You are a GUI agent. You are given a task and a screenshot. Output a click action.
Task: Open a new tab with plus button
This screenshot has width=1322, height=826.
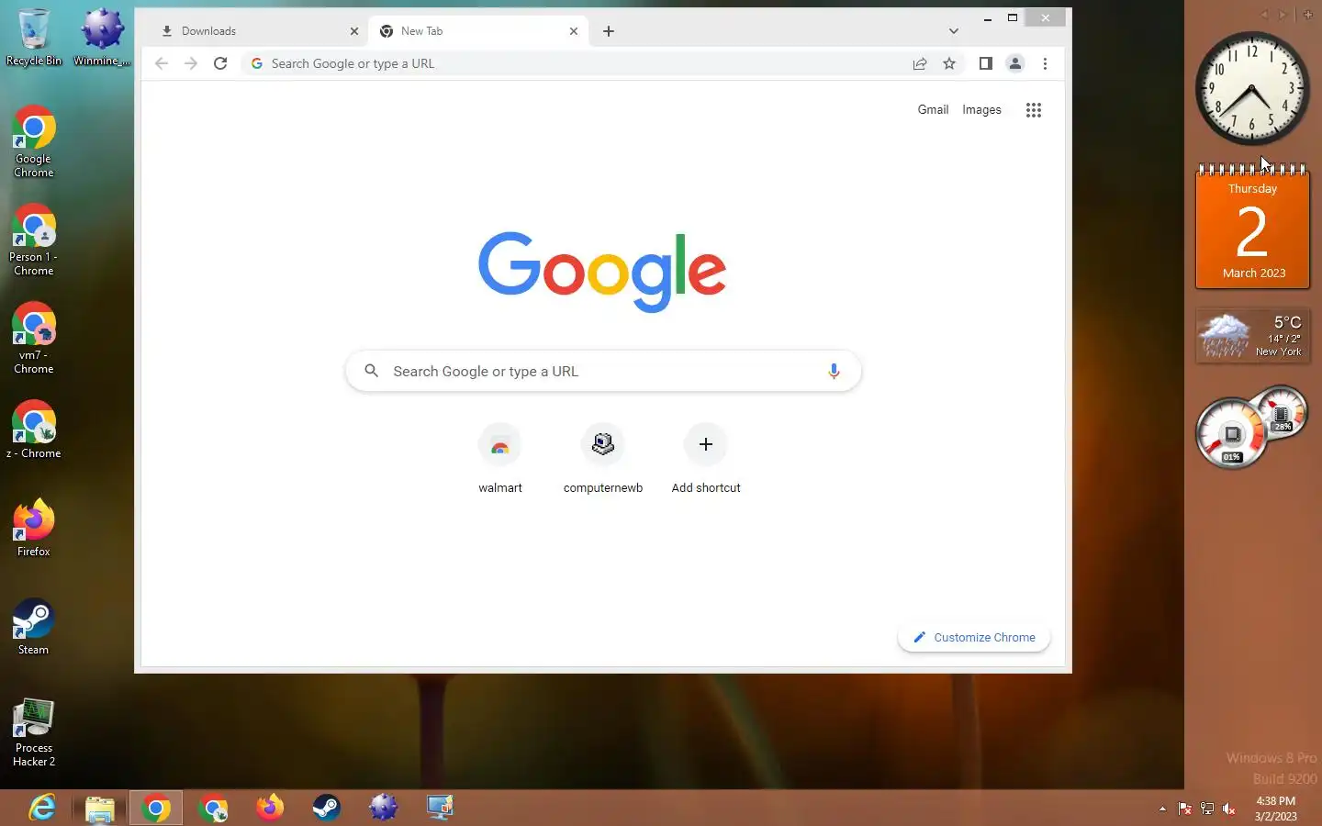(x=609, y=31)
